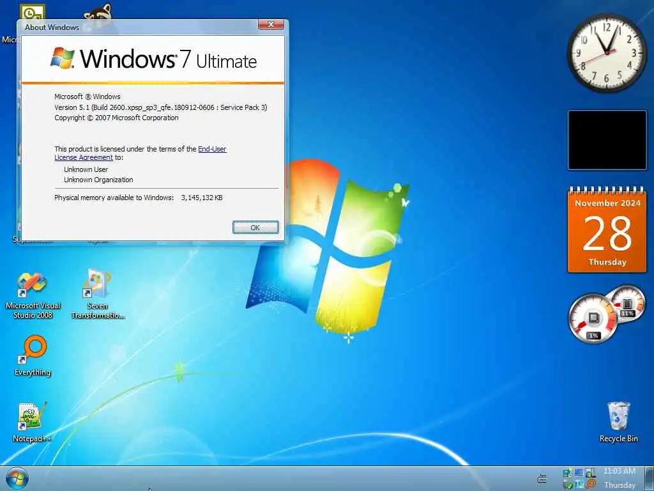Image resolution: width=654 pixels, height=491 pixels.
Task: Open the Recycle Bin
Action: click(x=618, y=422)
